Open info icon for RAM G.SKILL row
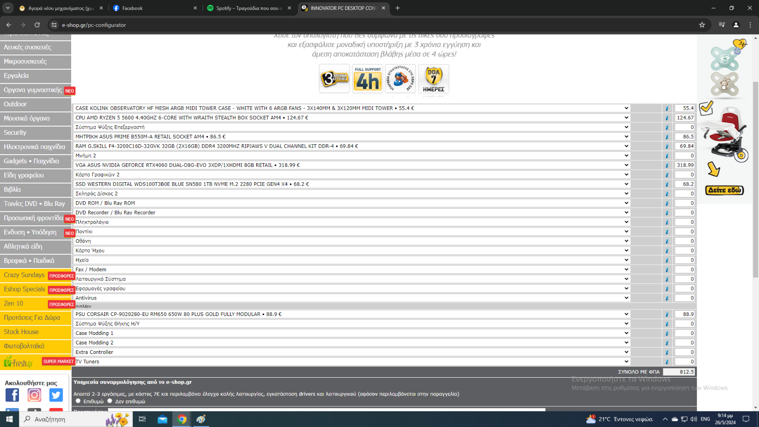759x427 pixels. click(667, 146)
